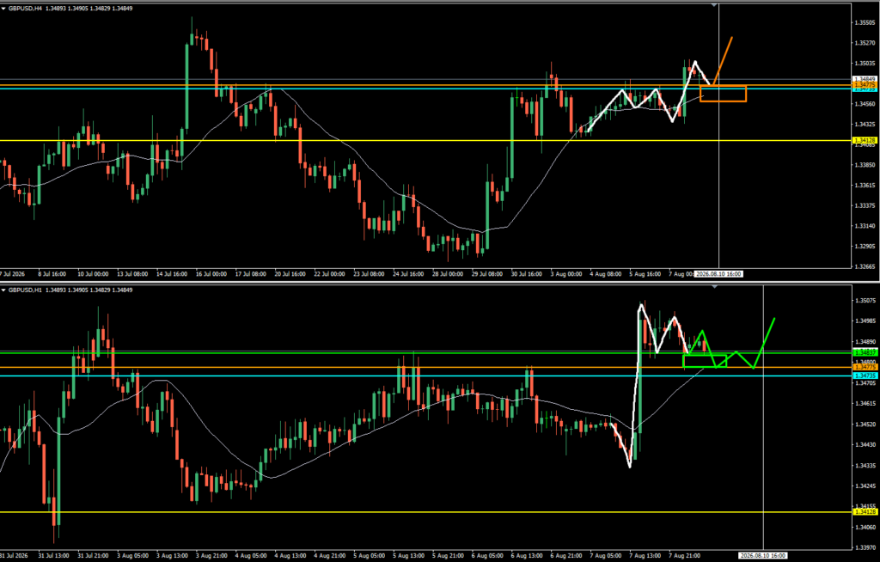The width and height of the screenshot is (880, 562).
Task: Click the 3 Aug 05:00 time label
Action: click(x=131, y=556)
